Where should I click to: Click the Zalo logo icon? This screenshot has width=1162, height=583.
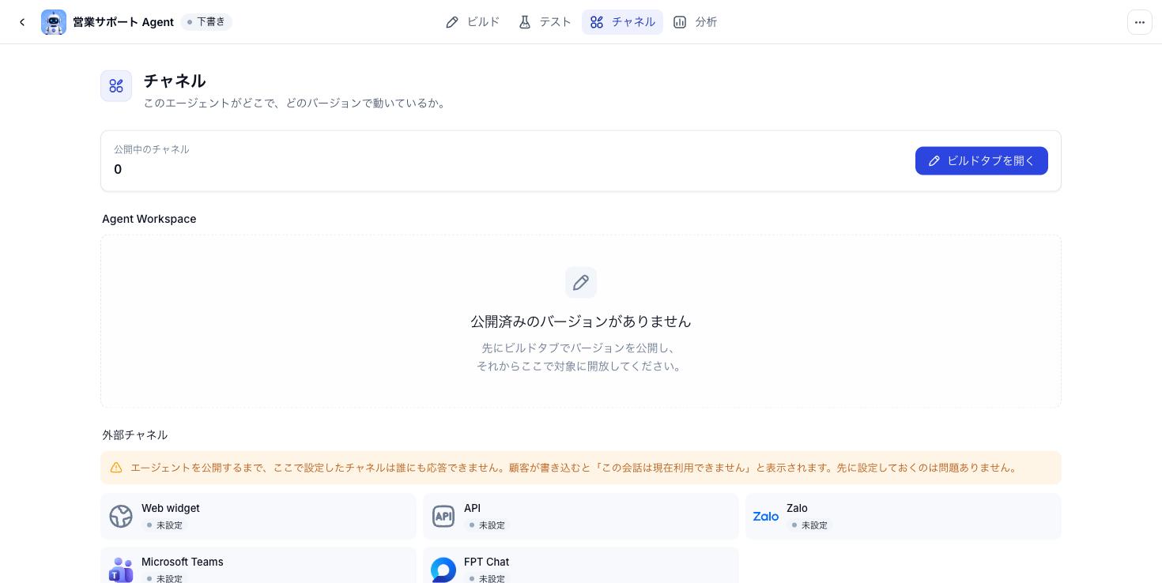click(766, 516)
